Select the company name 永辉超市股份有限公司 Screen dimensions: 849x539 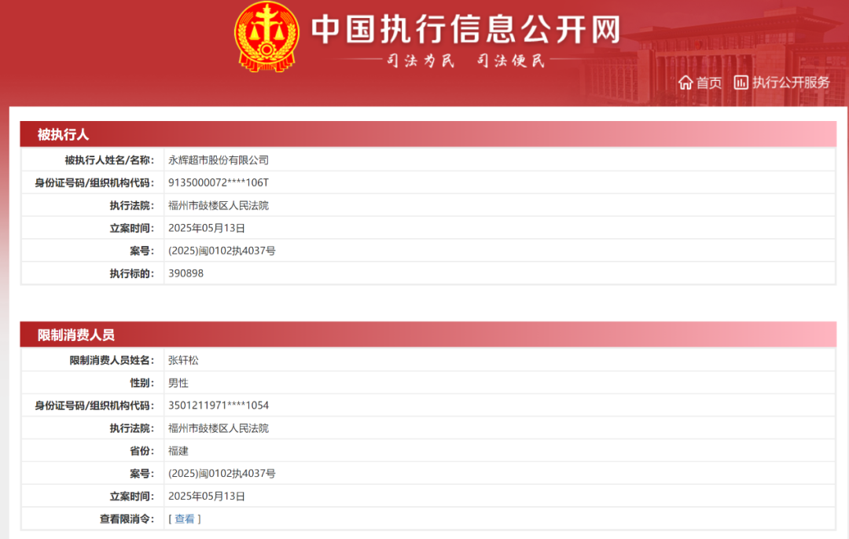tap(219, 160)
